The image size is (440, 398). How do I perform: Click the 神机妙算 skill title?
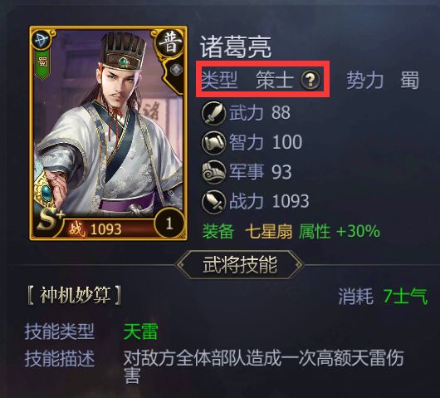75,296
